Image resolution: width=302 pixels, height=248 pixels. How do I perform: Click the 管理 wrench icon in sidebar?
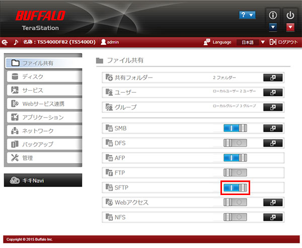(15, 158)
